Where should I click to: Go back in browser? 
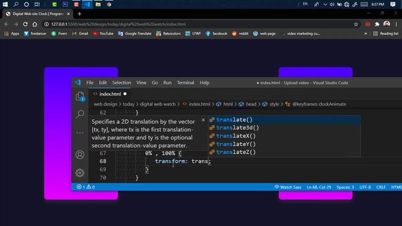[6, 24]
